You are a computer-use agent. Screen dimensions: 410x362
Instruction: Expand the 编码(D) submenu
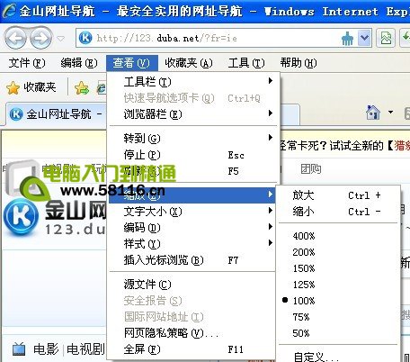point(192,228)
